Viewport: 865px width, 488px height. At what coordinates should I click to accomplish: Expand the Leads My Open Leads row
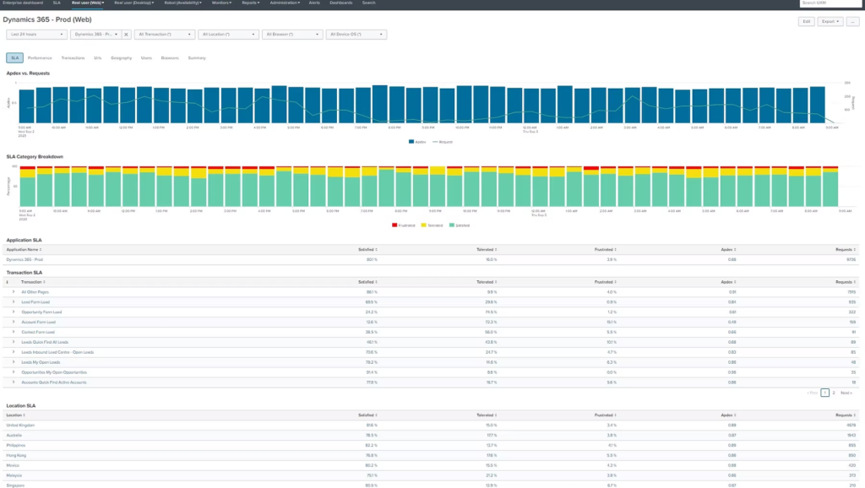tap(14, 361)
